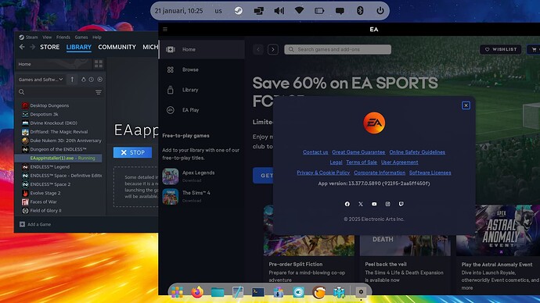Click the STOP button in Steam
Screen dimensions: 540x303
[x=132, y=152]
